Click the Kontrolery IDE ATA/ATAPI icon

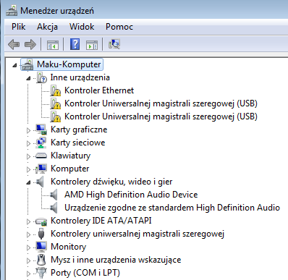41,221
